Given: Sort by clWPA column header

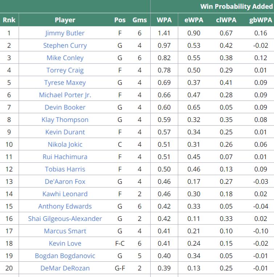Looking at the screenshot, I should pyautogui.click(x=226, y=20).
